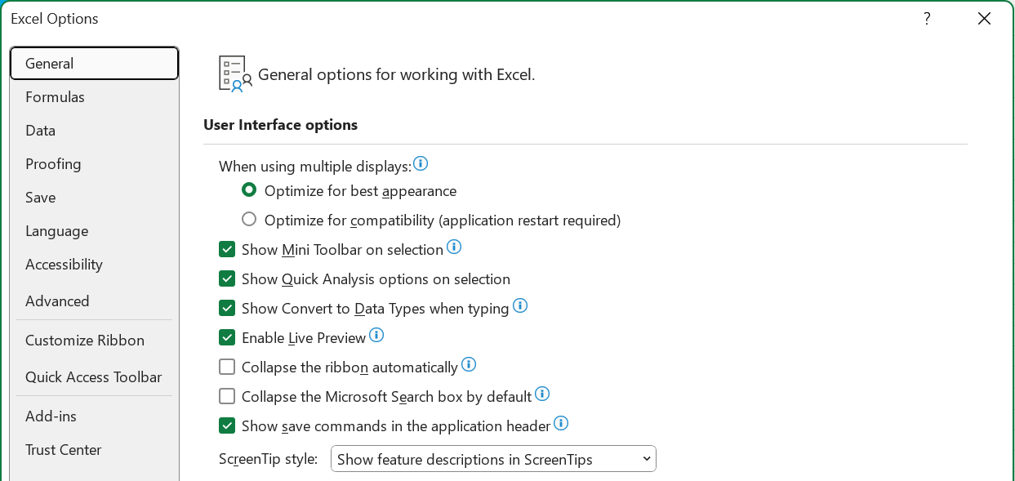The width and height of the screenshot is (1015, 481).
Task: Uncheck Show Quick Analysis options on selection
Action: (x=227, y=278)
